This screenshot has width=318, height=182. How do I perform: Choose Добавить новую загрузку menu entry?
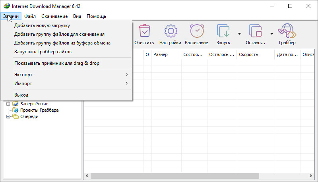tap(42, 25)
